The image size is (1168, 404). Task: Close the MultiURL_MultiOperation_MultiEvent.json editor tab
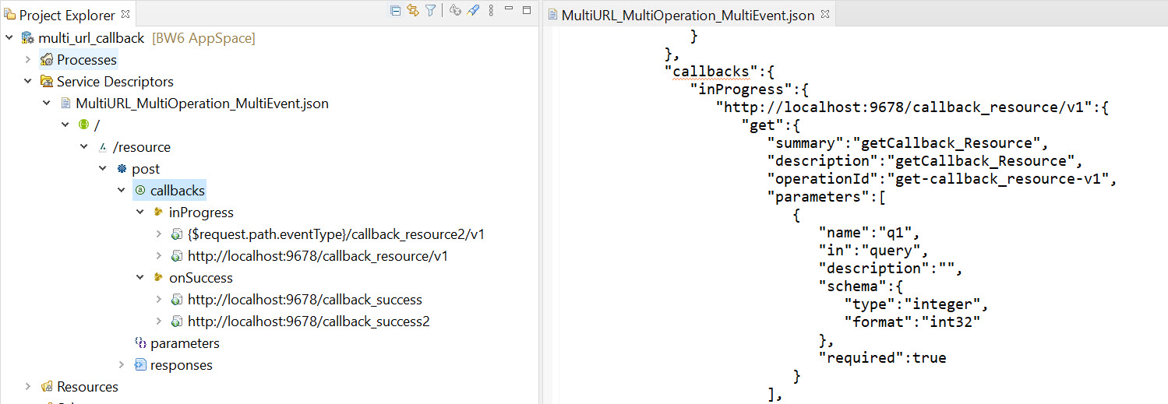(x=825, y=15)
